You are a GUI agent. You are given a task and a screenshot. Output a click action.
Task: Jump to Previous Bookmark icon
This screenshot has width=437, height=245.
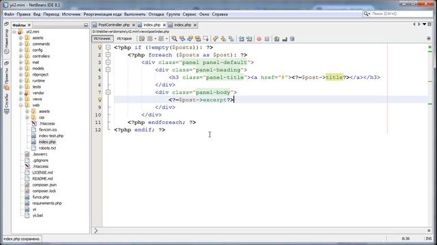[216, 39]
